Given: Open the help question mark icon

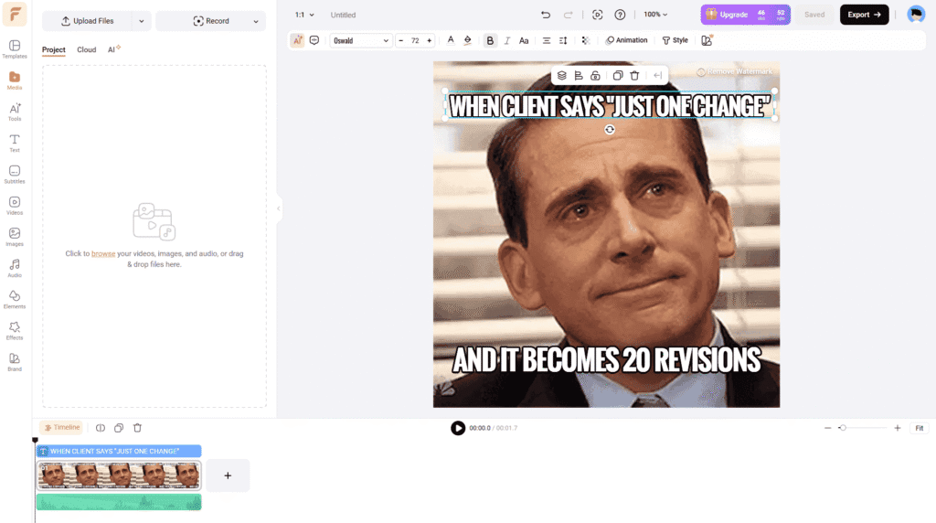Looking at the screenshot, I should pos(621,15).
